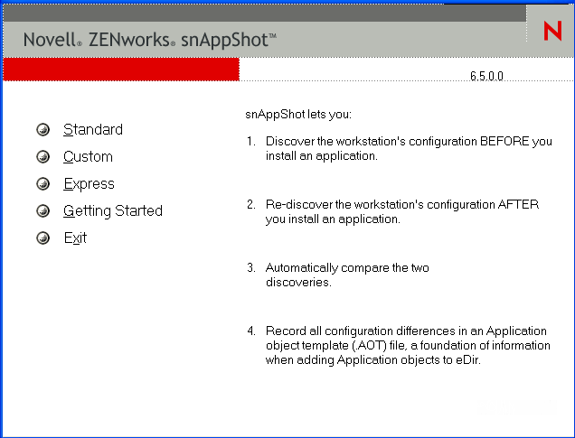
Task: Click the Novell ZENworks snAppShot title
Action: pos(150,40)
